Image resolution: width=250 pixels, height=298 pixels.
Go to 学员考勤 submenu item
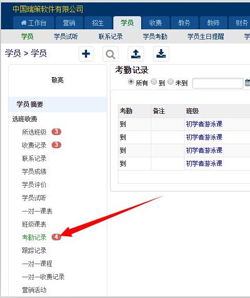click(155, 36)
